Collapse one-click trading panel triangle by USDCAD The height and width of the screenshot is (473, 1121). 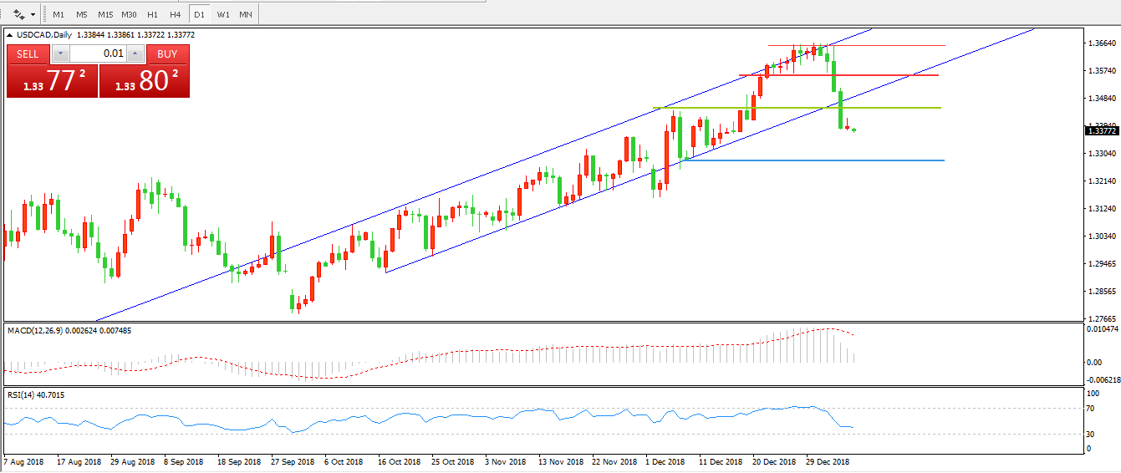tap(10, 35)
